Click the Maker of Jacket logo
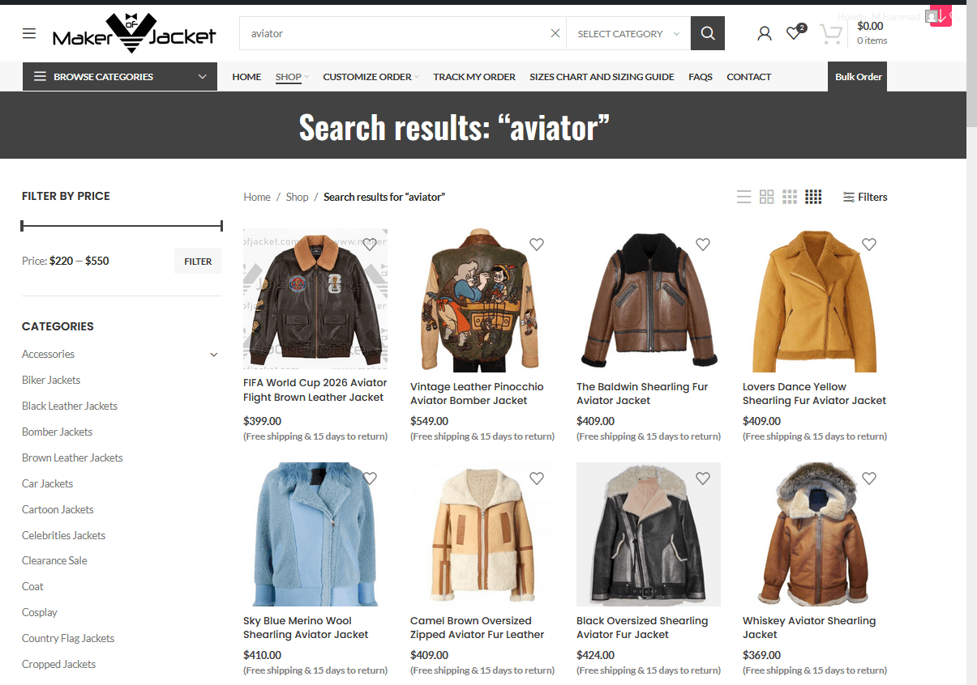 [135, 33]
